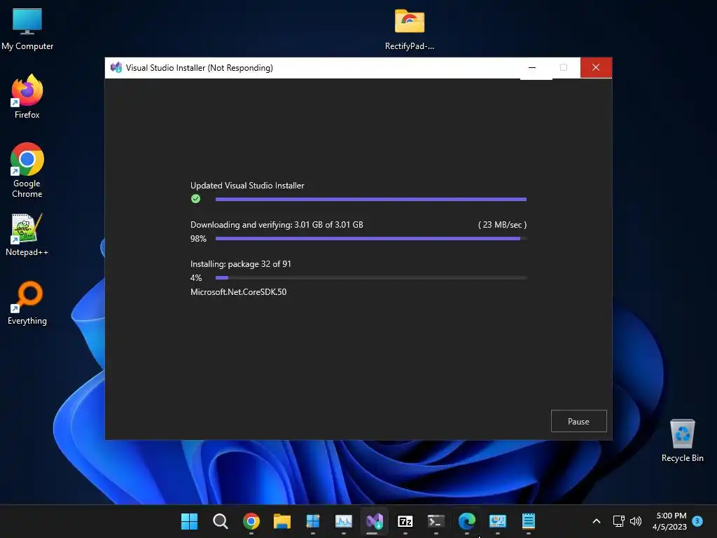Open the Windows Start menu

pos(189,521)
